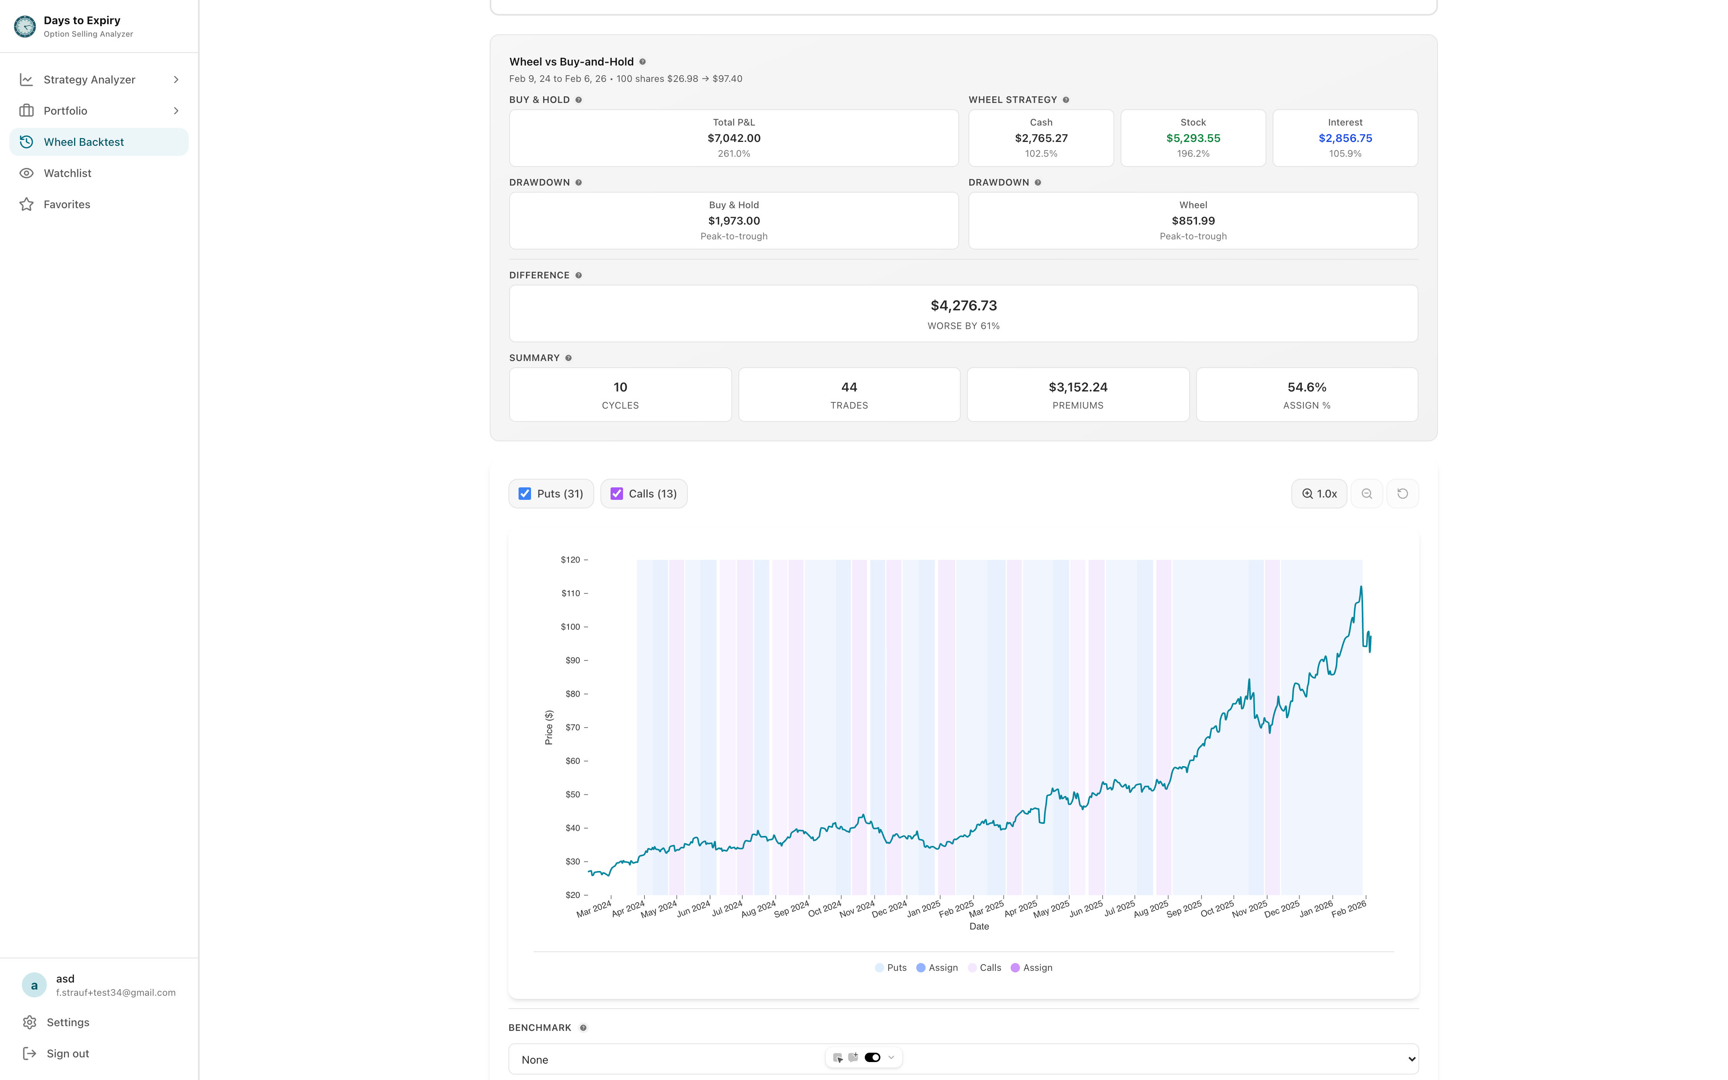
Task: Reset the chart view with the reset icon
Action: click(1402, 494)
